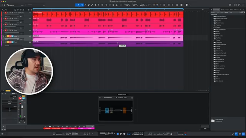Open the Quantize dropdown
The width and height of the screenshot is (246, 138).
127,5
